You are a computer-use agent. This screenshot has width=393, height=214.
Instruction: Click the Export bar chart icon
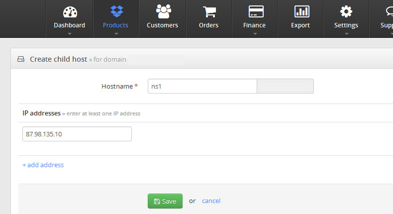pyautogui.click(x=300, y=11)
